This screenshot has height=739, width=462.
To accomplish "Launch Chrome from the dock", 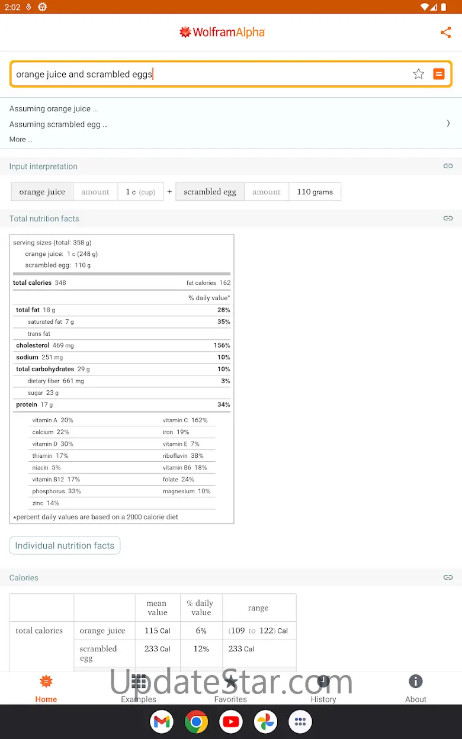I will 196,721.
